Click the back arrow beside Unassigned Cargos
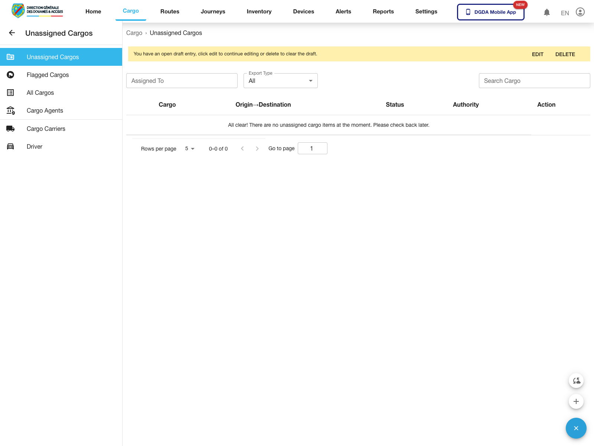This screenshot has height=446, width=594. tap(12, 33)
